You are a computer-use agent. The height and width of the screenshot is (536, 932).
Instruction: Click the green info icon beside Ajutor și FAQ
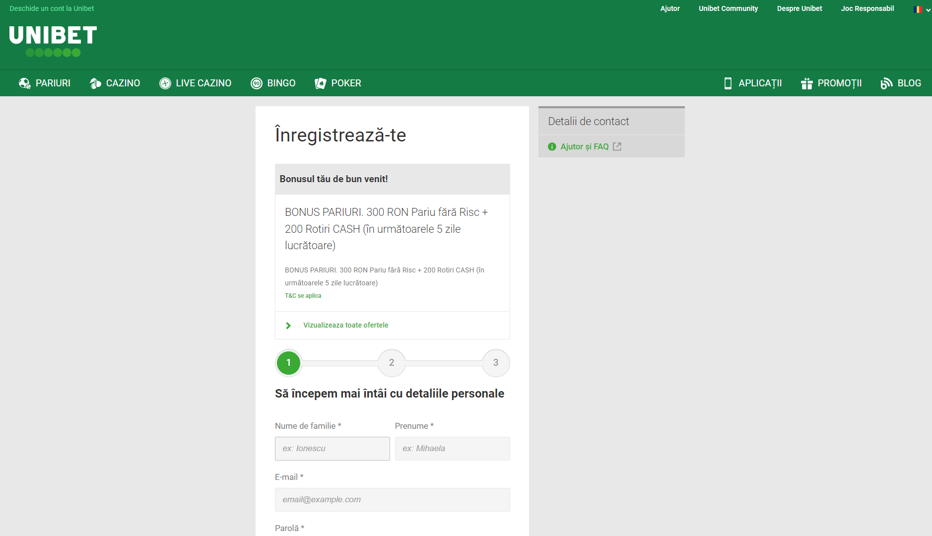click(x=552, y=147)
